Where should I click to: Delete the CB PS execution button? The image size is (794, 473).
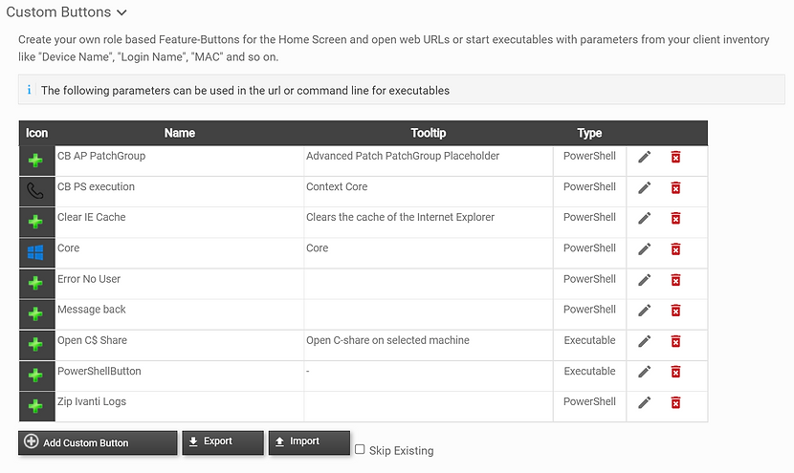pos(675,187)
